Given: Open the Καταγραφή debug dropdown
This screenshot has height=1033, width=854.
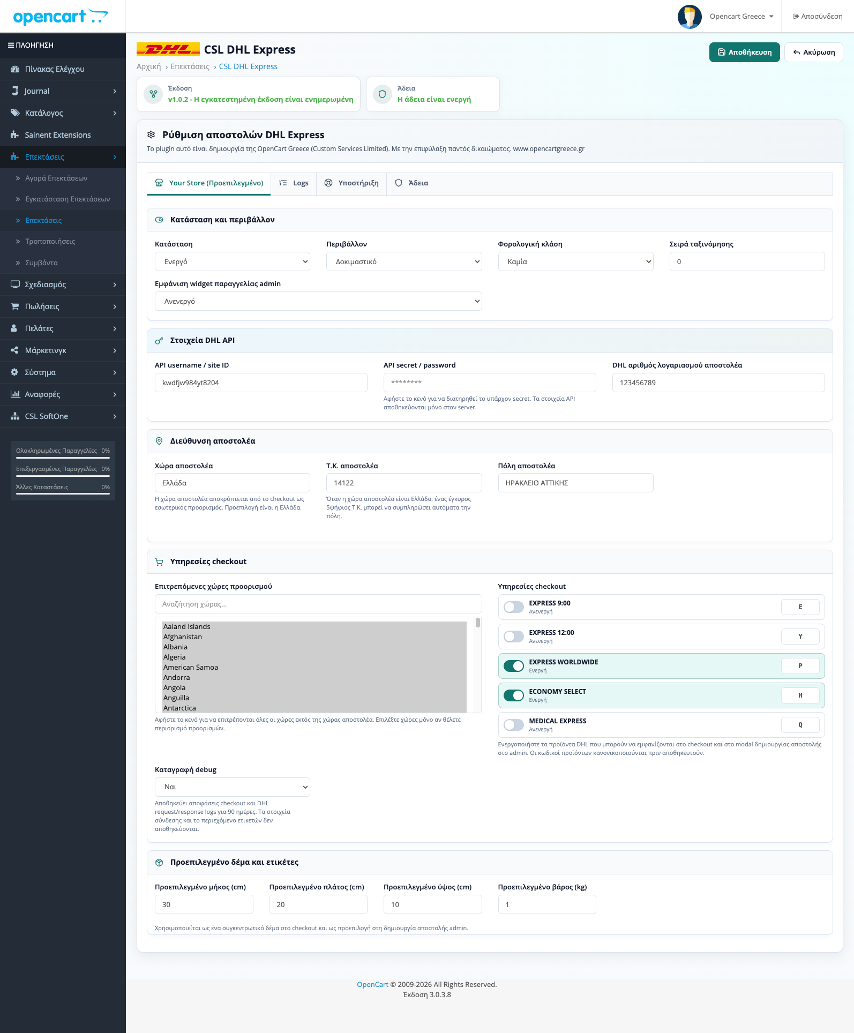Looking at the screenshot, I should click(233, 787).
